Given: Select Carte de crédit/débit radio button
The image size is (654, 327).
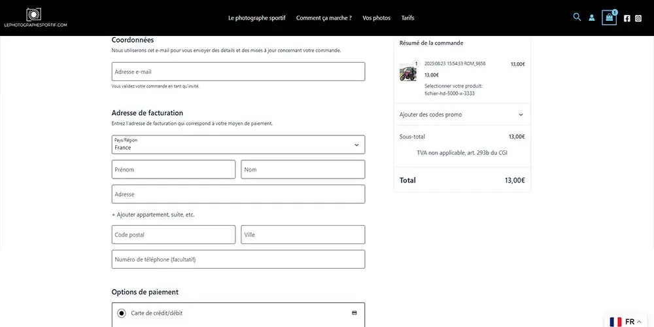Looking at the screenshot, I should (x=122, y=313).
